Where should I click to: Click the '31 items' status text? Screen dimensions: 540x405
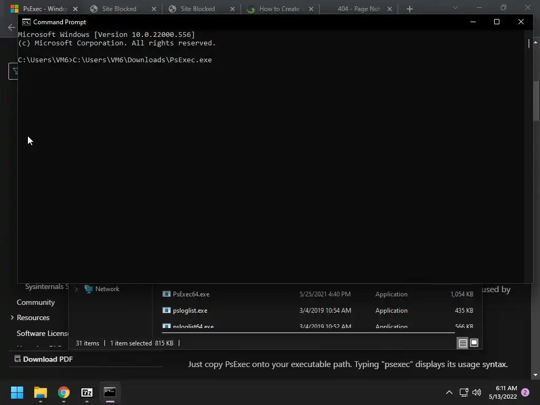[x=88, y=343]
